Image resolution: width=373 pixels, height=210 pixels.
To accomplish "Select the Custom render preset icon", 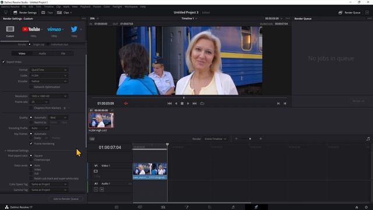I will click(10, 29).
